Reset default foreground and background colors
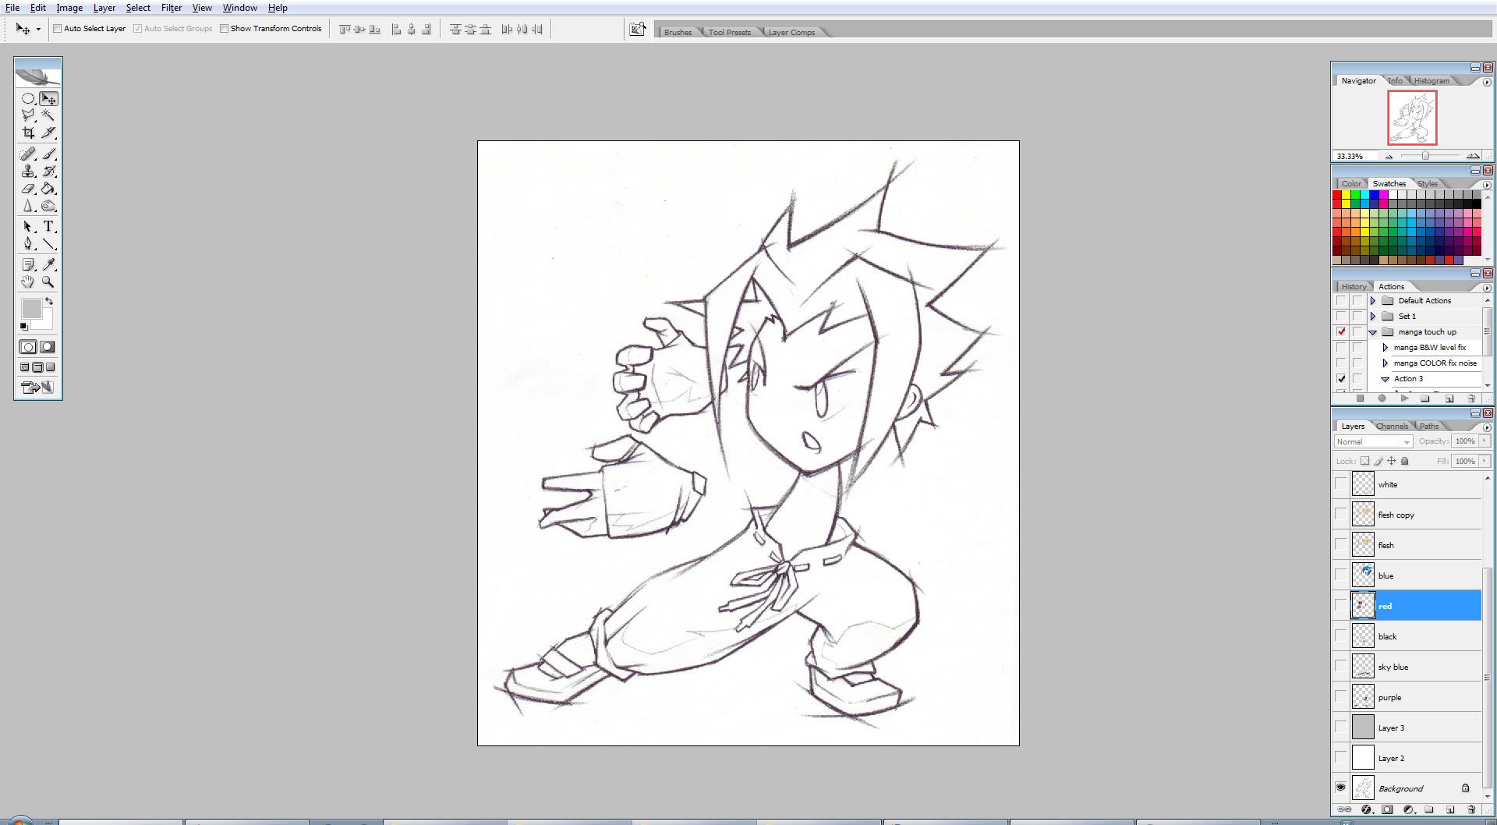The image size is (1497, 825). [x=24, y=327]
